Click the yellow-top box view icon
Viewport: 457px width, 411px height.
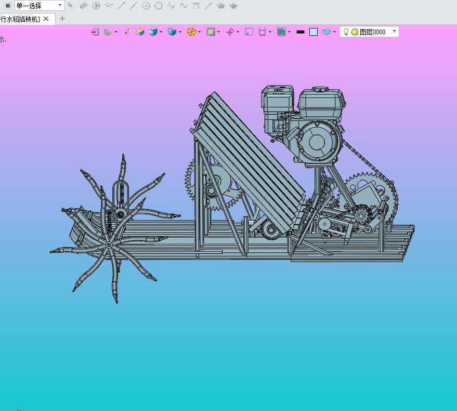[140, 32]
